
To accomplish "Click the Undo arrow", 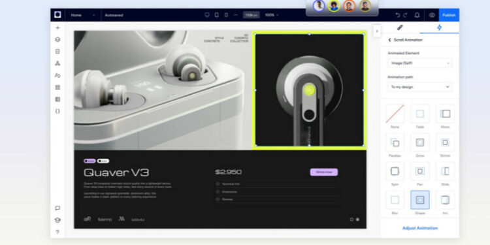I will click(x=397, y=14).
